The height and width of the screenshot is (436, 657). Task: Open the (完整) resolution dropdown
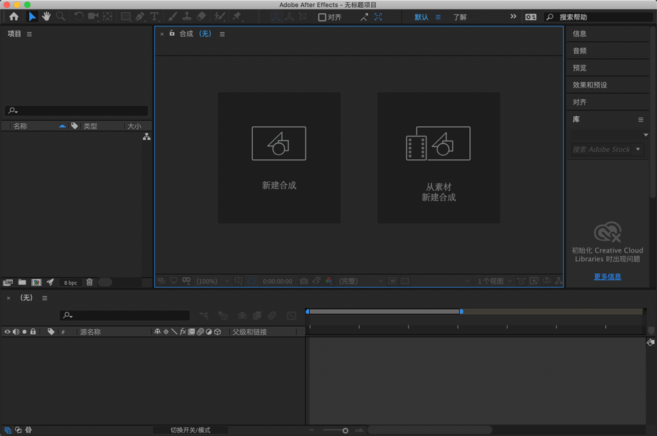click(x=361, y=281)
